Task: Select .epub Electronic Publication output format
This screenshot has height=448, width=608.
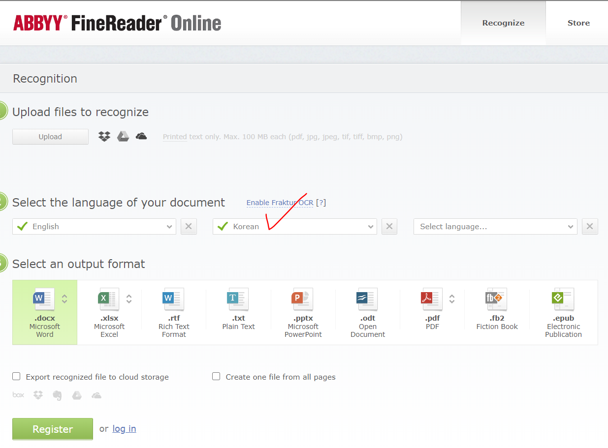Action: tap(563, 313)
